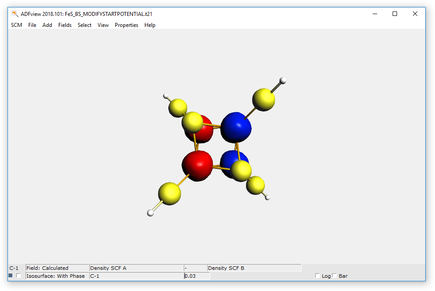Open the Help menu

150,25
